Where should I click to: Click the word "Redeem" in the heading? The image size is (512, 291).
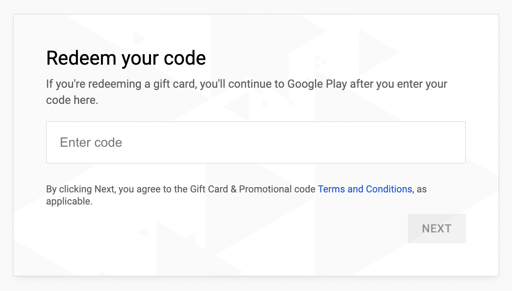(81, 58)
